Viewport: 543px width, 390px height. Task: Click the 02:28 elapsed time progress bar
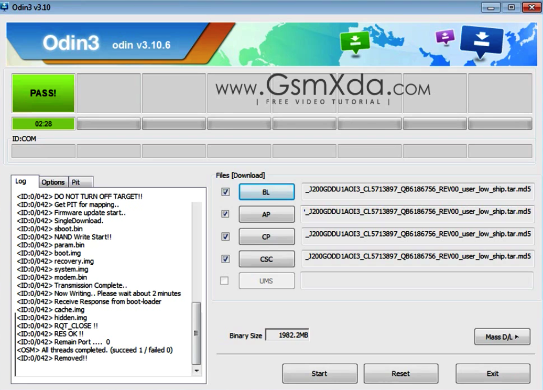[44, 124]
